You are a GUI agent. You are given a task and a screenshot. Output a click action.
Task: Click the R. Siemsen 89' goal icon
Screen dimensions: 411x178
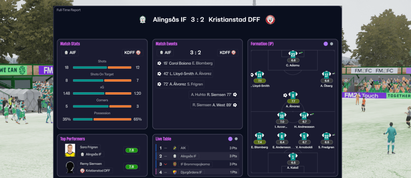tap(235, 105)
